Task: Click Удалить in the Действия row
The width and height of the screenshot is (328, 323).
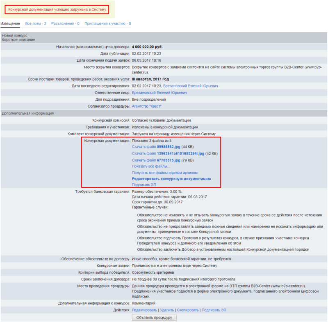Action: 167,310
